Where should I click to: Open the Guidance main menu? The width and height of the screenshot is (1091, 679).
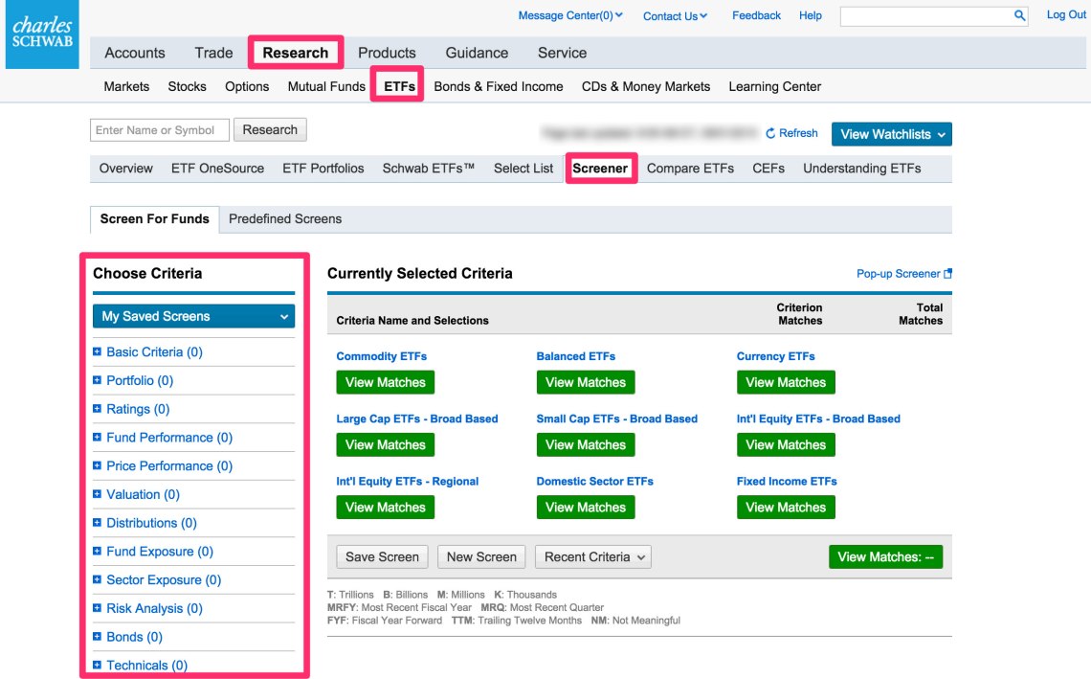tap(477, 53)
